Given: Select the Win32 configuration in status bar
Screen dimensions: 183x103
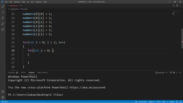Looking at the screenshot, I should 172,102.
